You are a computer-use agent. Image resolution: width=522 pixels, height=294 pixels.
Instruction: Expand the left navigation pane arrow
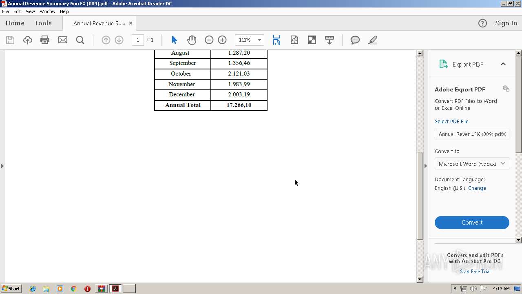pos(2,166)
